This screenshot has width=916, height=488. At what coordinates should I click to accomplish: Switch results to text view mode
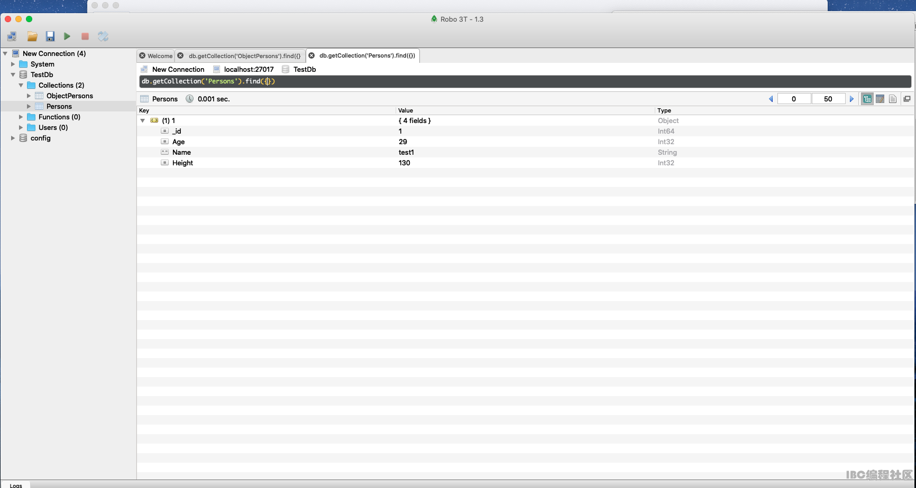(893, 99)
